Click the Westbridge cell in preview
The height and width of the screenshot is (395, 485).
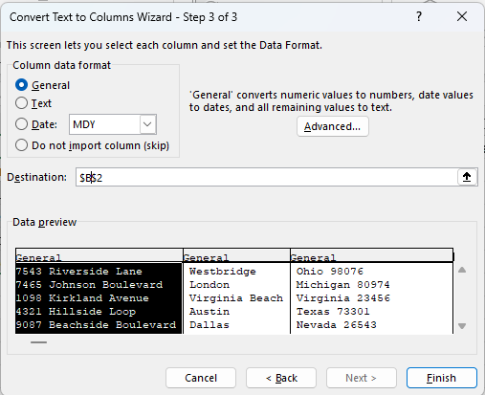[x=222, y=272]
